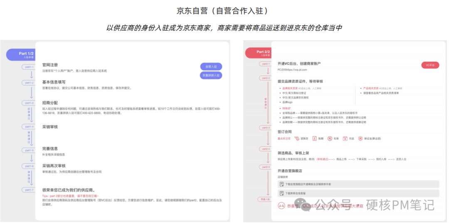Click the 自营入驻 button

pos(211,67)
